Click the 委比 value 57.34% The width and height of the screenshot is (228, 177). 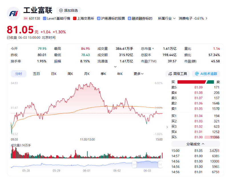point(214,55)
